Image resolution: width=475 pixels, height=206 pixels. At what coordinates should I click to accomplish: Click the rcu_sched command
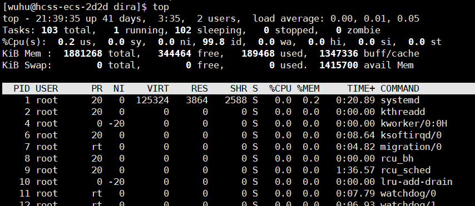(x=405, y=170)
